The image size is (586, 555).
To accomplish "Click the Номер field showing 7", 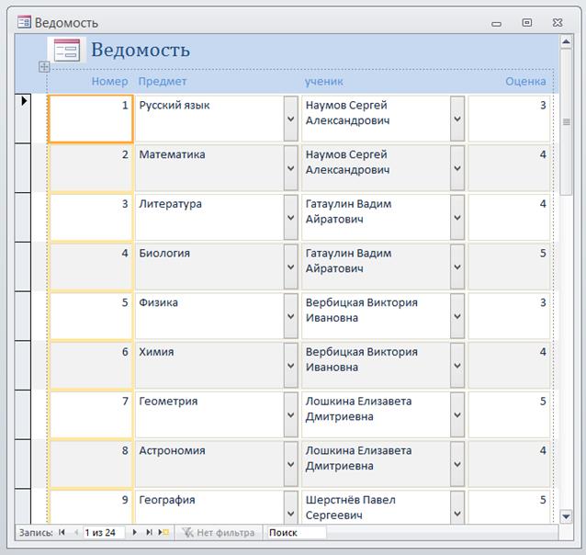I will click(x=91, y=415).
